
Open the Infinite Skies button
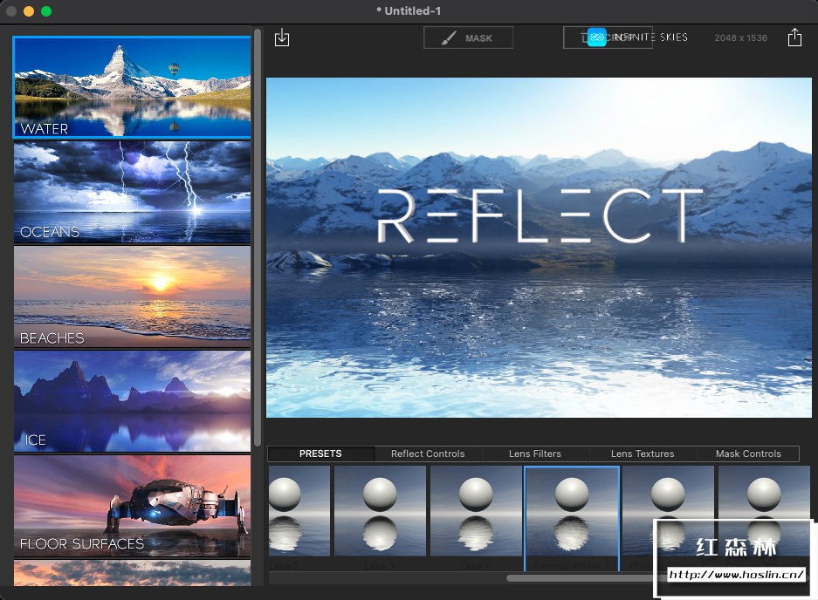pos(637,37)
